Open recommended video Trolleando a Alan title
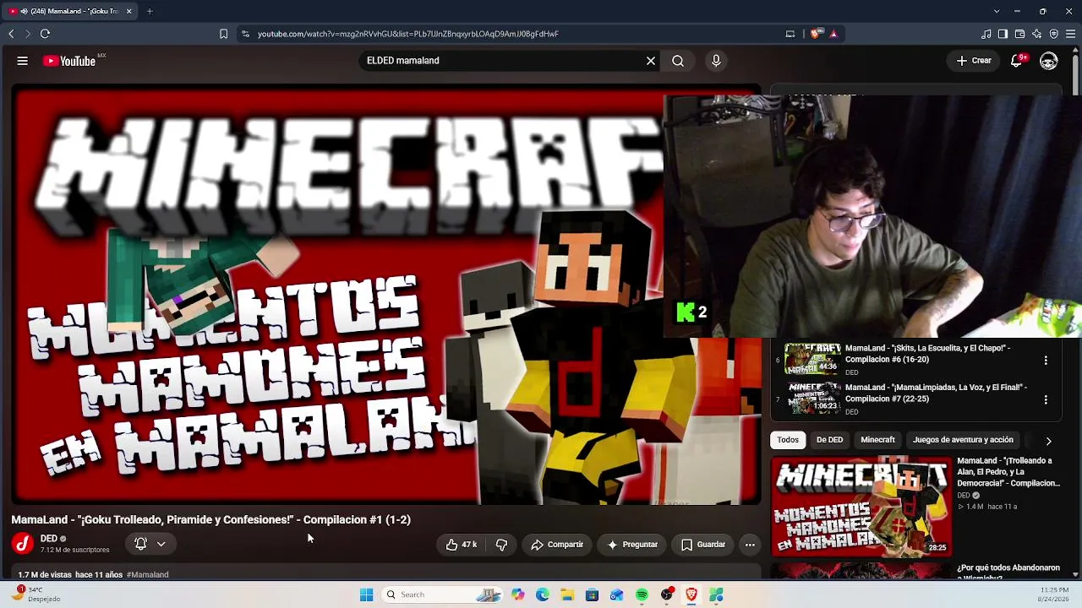 [1008, 472]
